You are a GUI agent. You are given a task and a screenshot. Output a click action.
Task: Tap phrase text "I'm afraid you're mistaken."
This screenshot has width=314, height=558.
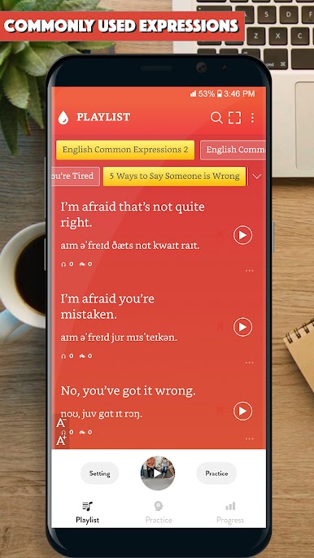point(107,307)
